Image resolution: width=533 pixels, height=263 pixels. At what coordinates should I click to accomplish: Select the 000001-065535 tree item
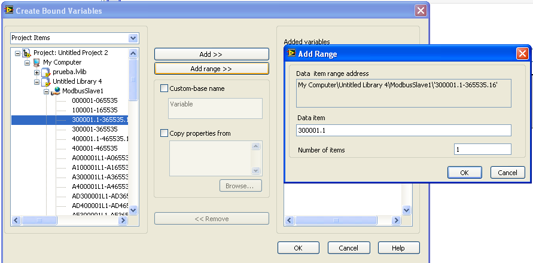tap(95, 100)
